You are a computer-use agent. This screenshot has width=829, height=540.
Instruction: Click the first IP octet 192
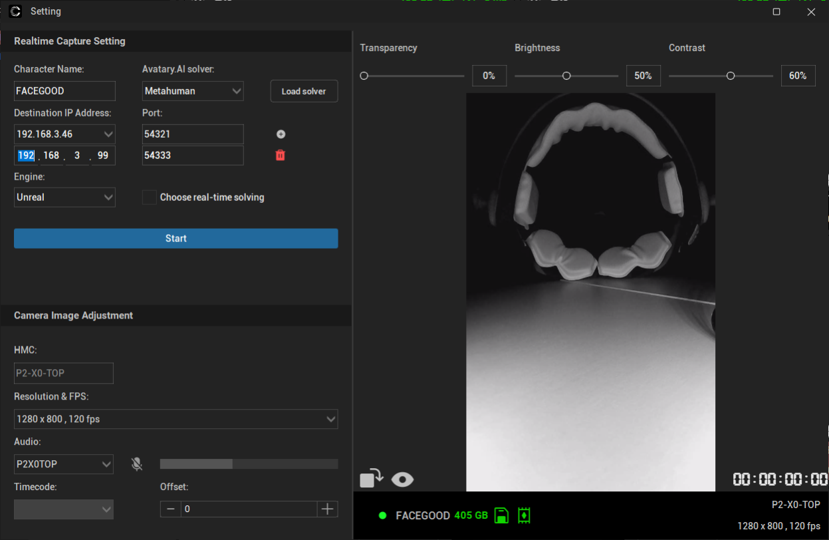(26, 156)
